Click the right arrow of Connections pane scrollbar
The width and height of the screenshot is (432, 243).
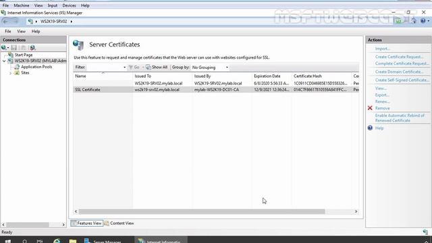(63, 225)
